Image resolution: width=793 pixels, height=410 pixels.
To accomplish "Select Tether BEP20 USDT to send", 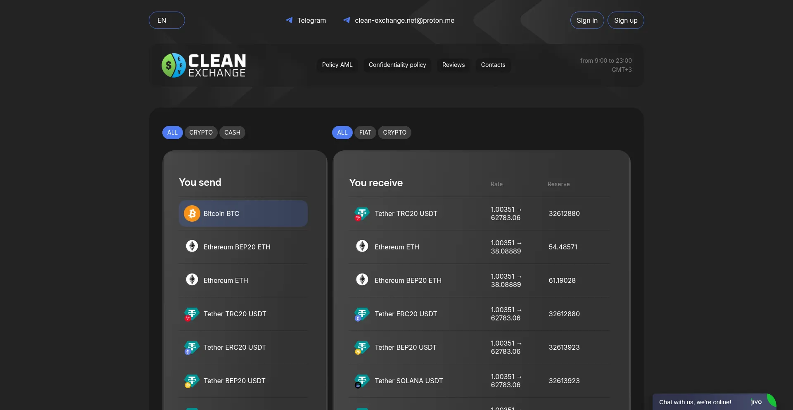I will (243, 381).
